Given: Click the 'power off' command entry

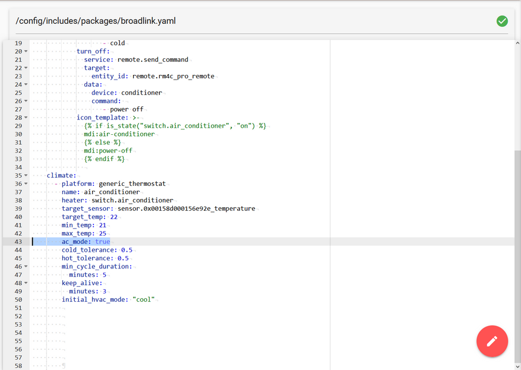Looking at the screenshot, I should click(127, 109).
